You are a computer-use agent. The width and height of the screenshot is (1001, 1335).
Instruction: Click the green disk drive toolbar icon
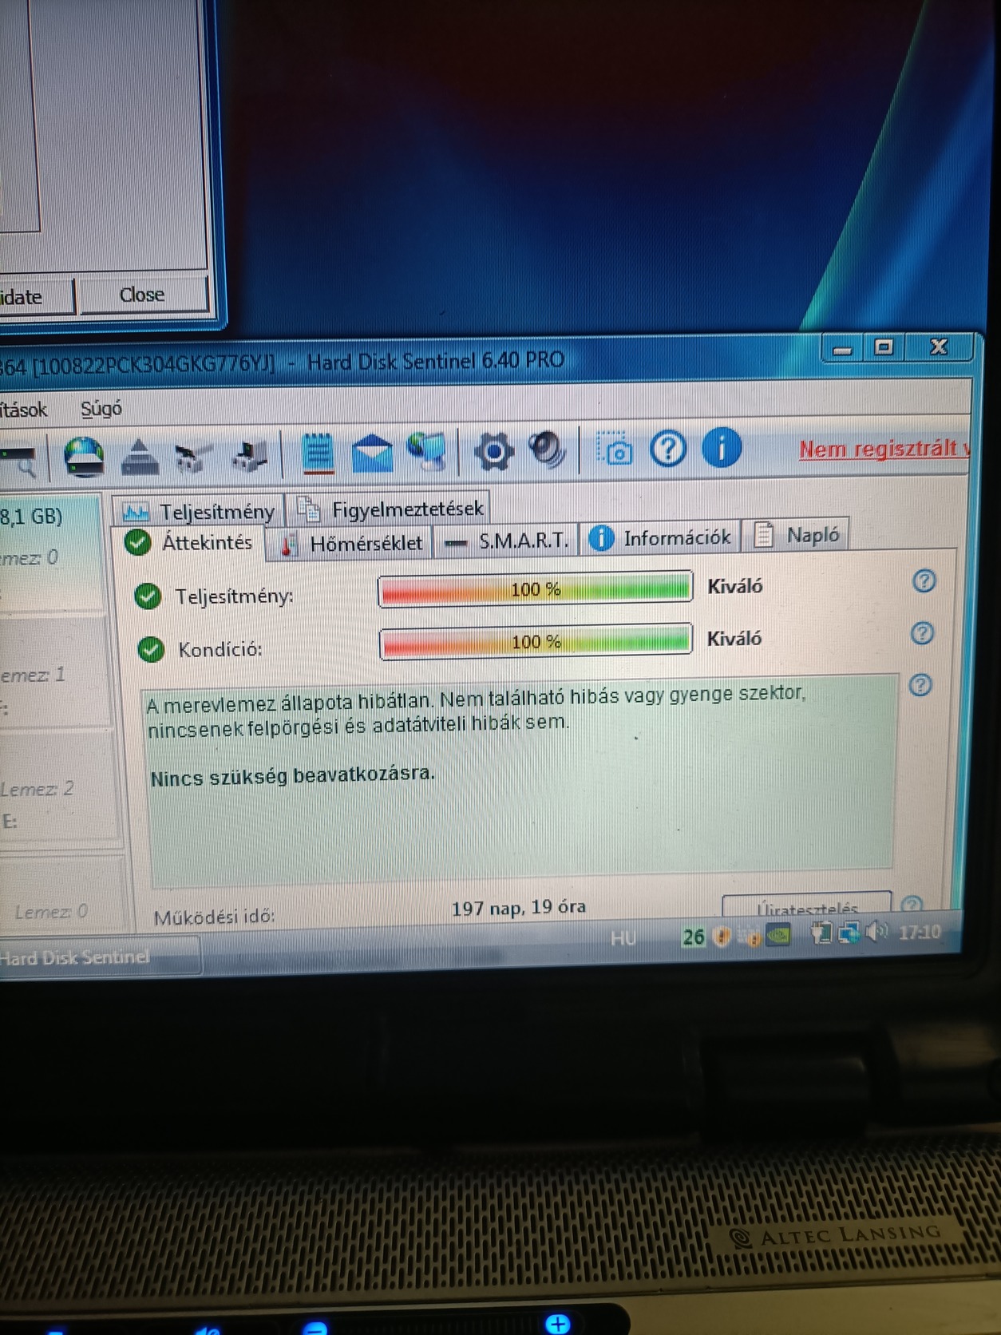pyautogui.click(x=84, y=457)
